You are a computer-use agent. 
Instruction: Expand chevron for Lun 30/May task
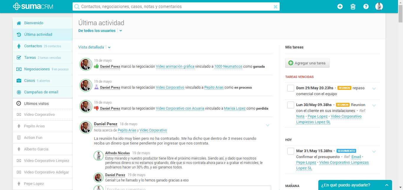coord(374,105)
